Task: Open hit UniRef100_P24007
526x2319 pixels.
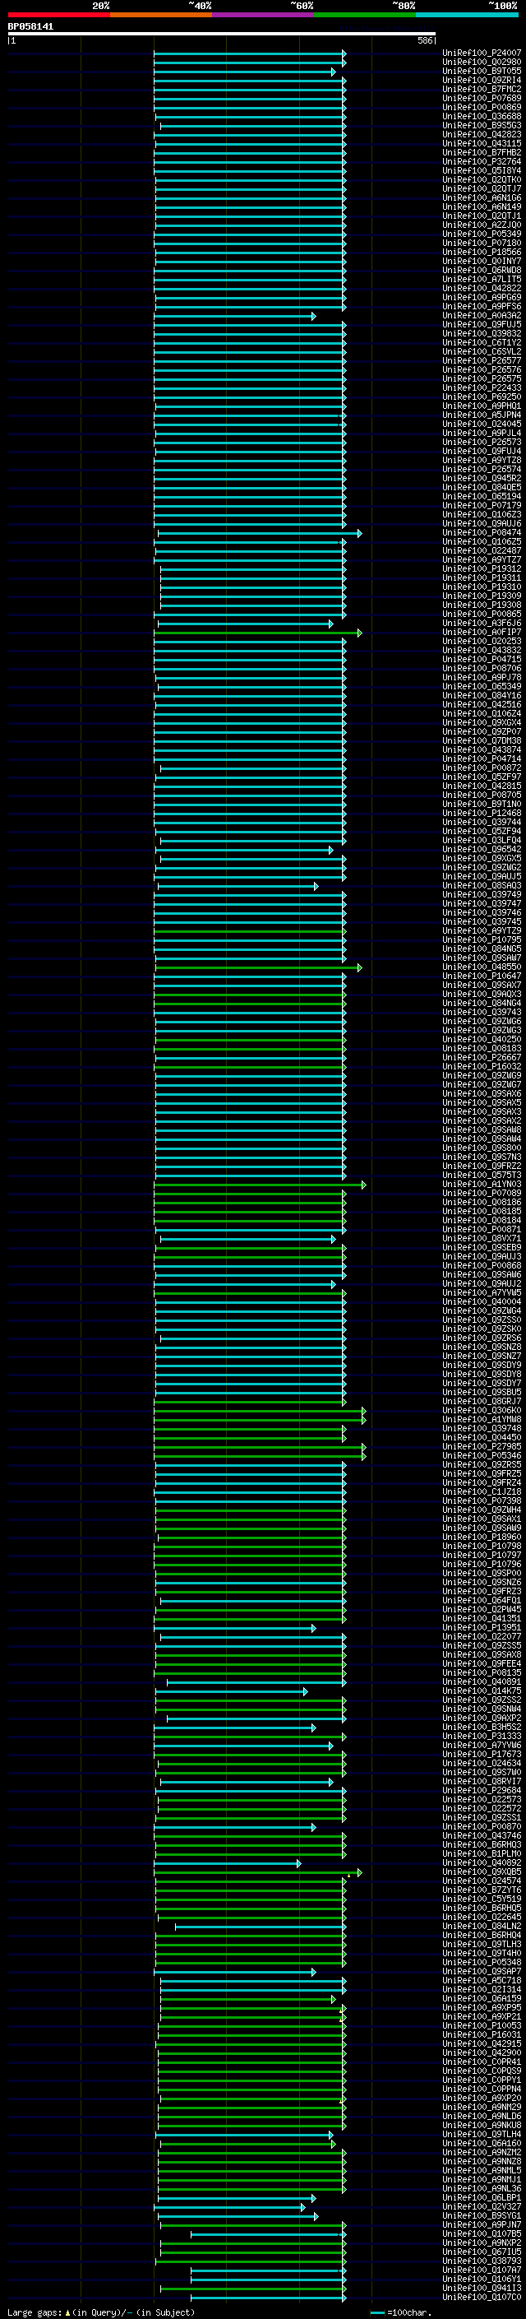Action: pyautogui.click(x=482, y=53)
